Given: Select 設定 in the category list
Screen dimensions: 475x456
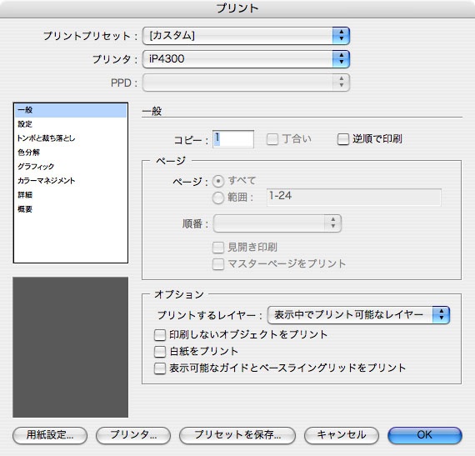Looking at the screenshot, I should [x=70, y=124].
